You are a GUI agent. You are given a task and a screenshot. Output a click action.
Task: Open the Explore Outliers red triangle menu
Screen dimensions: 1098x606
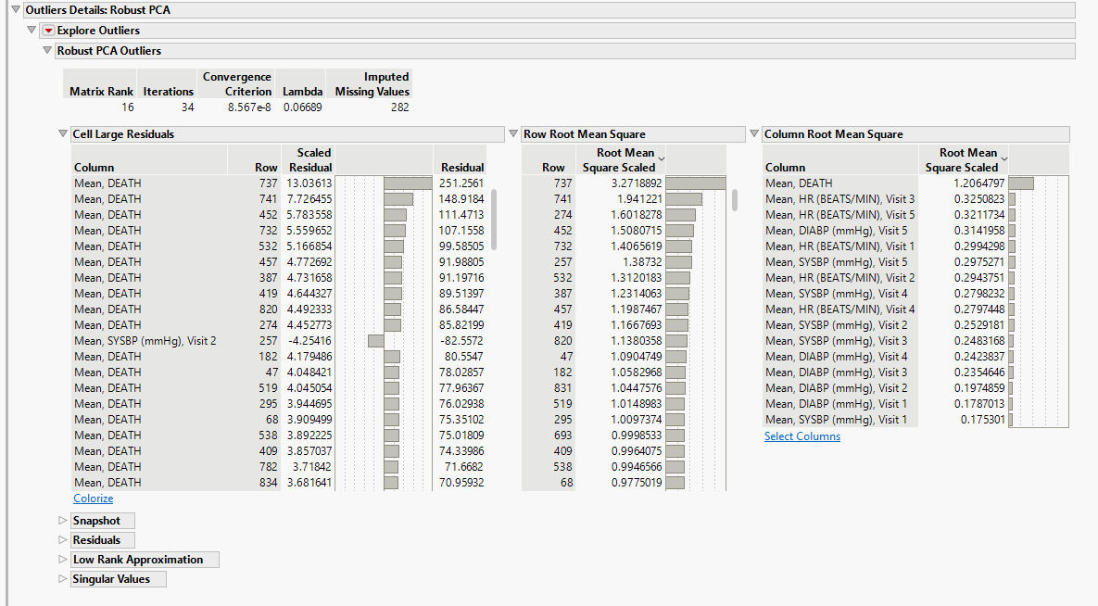coord(49,31)
